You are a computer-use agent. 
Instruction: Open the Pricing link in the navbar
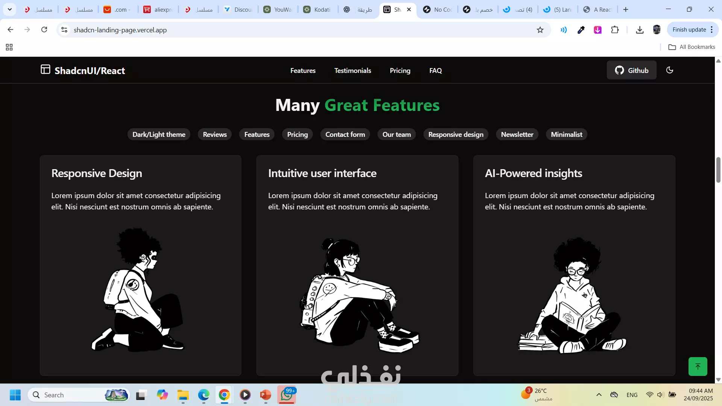400,70
